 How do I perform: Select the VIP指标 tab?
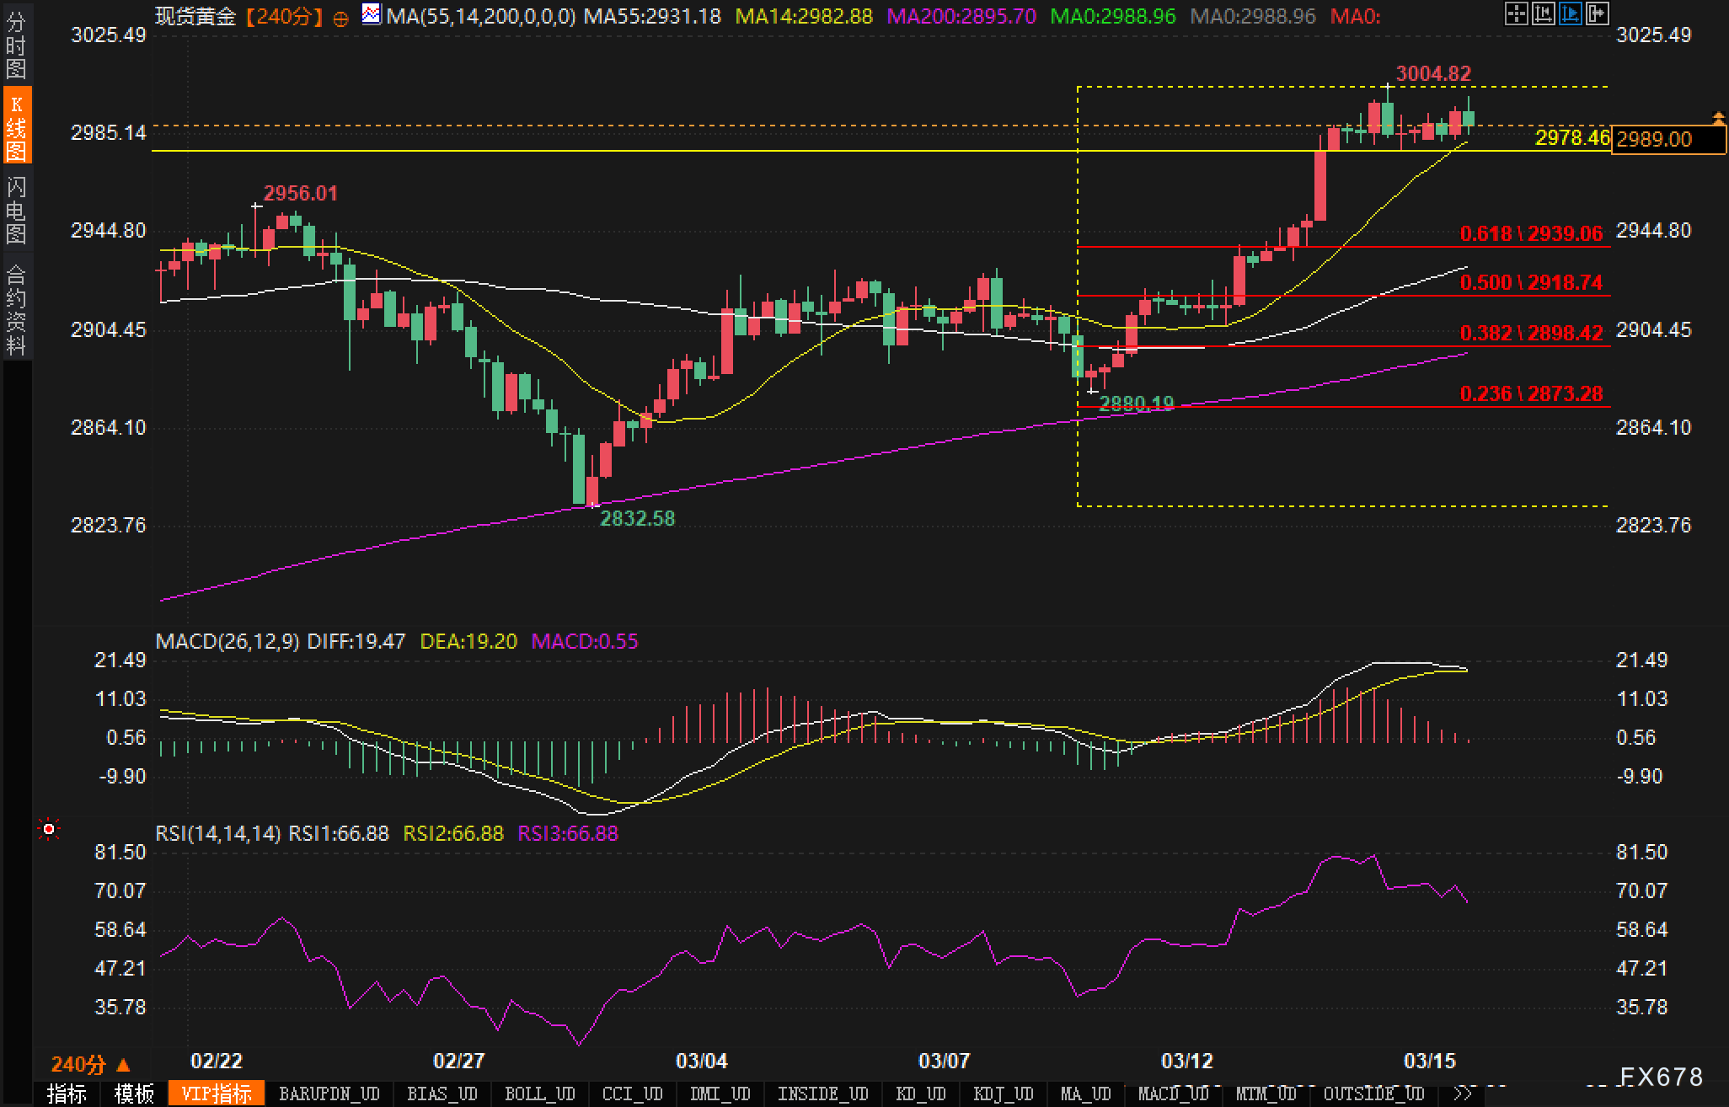217,1094
